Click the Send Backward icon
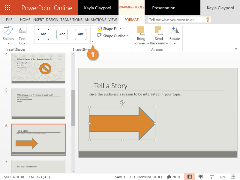Screen dimensions: 240x180 tap(159, 30)
